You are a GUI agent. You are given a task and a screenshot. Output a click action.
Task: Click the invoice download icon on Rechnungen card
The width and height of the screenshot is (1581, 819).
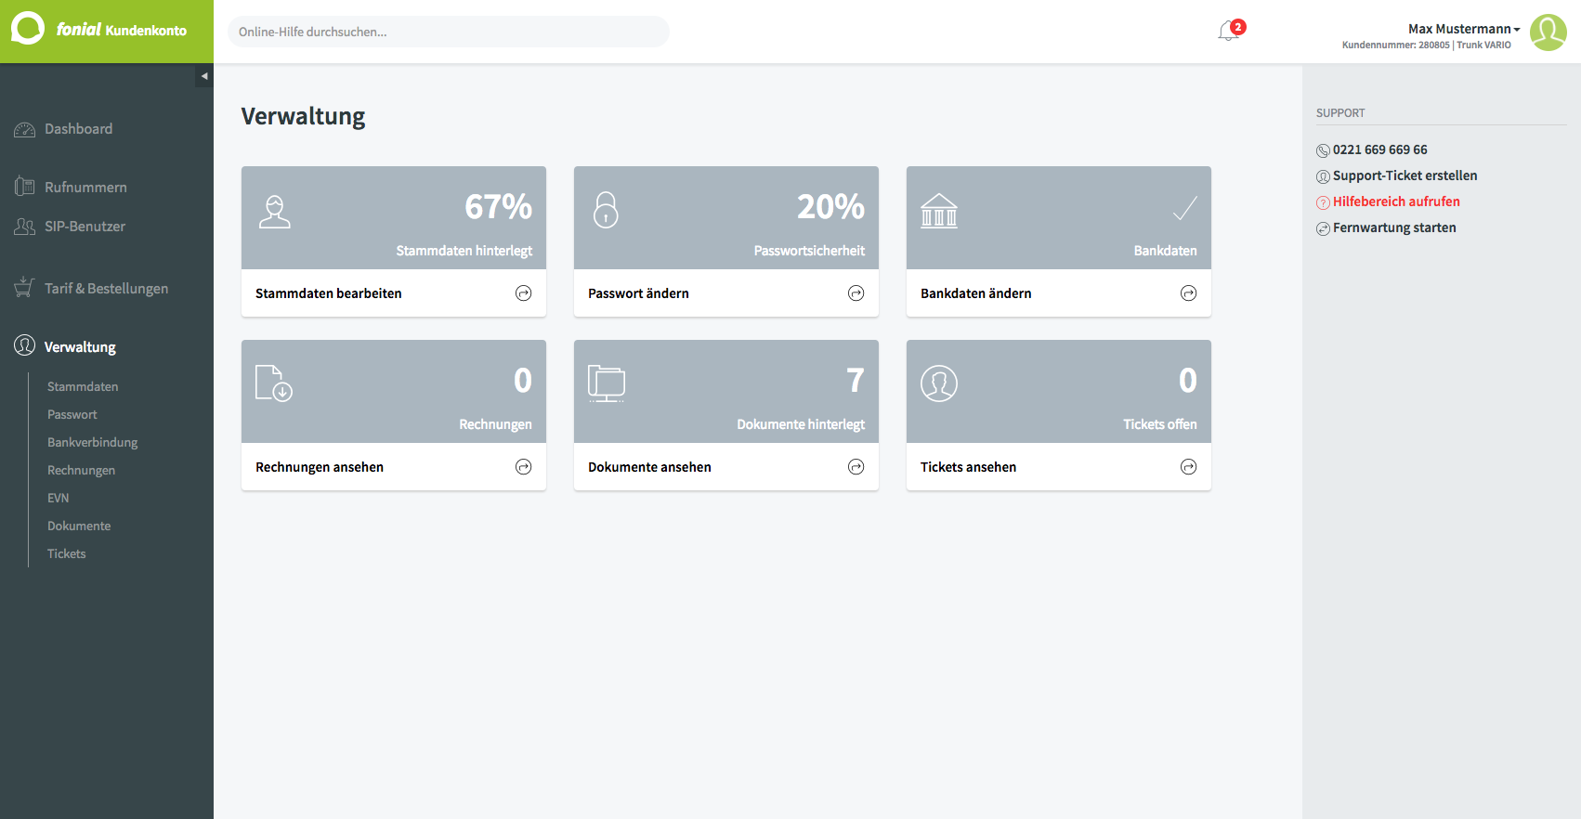274,383
